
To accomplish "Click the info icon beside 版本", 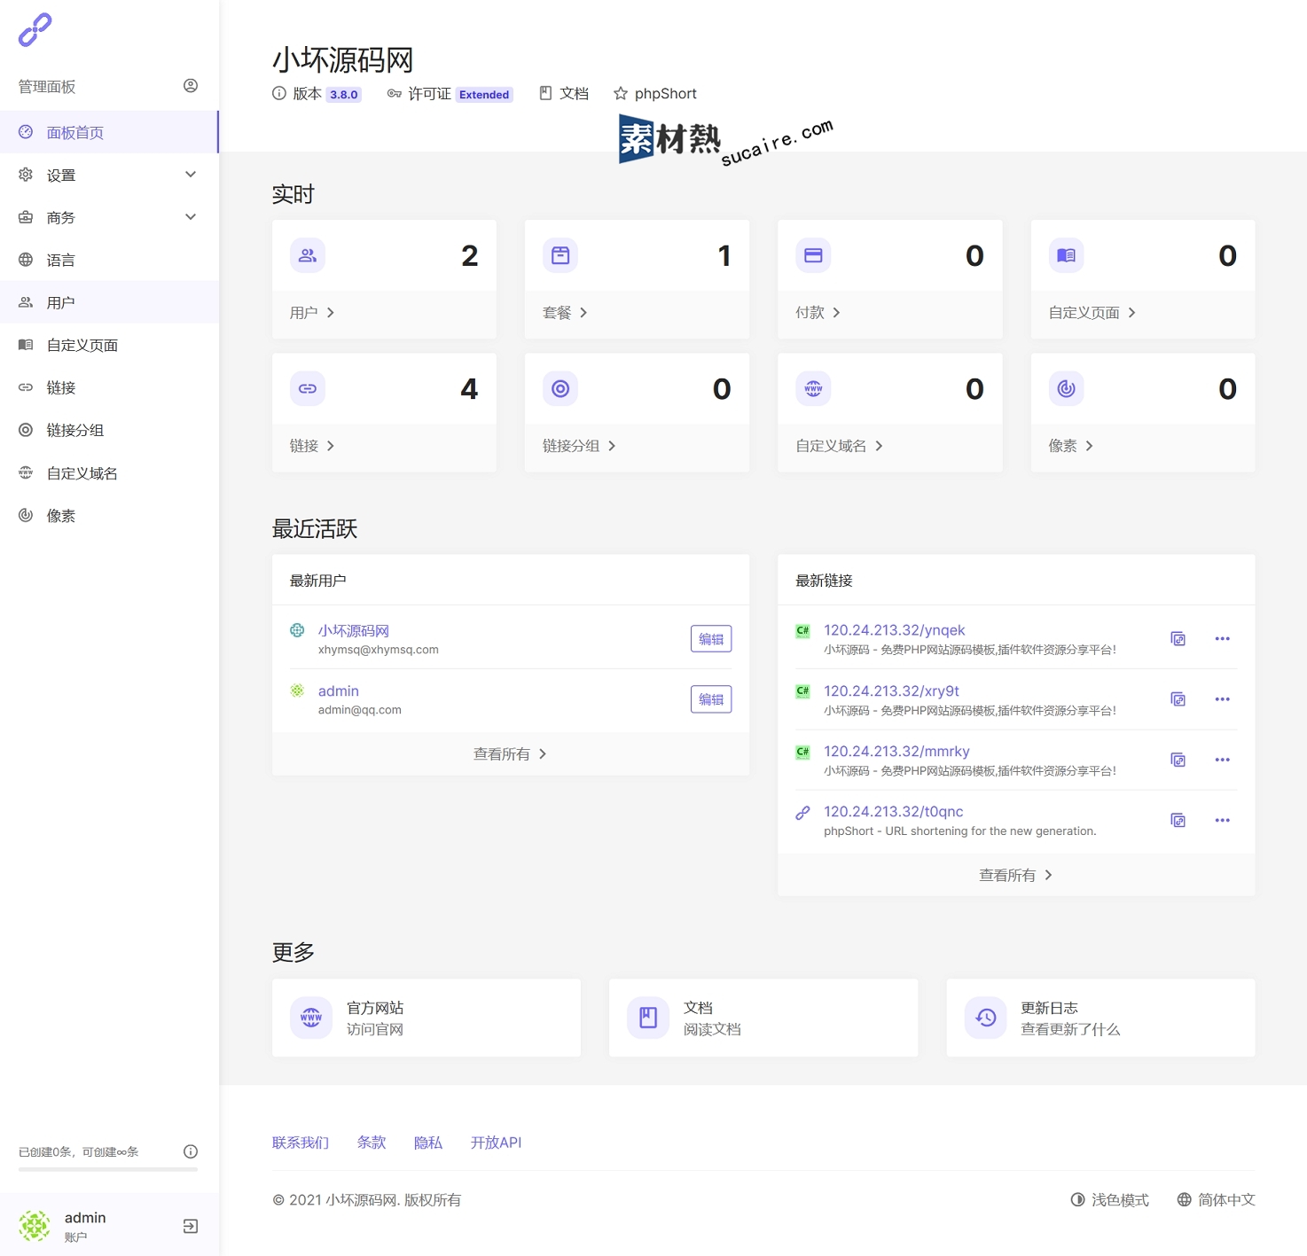I will point(279,93).
